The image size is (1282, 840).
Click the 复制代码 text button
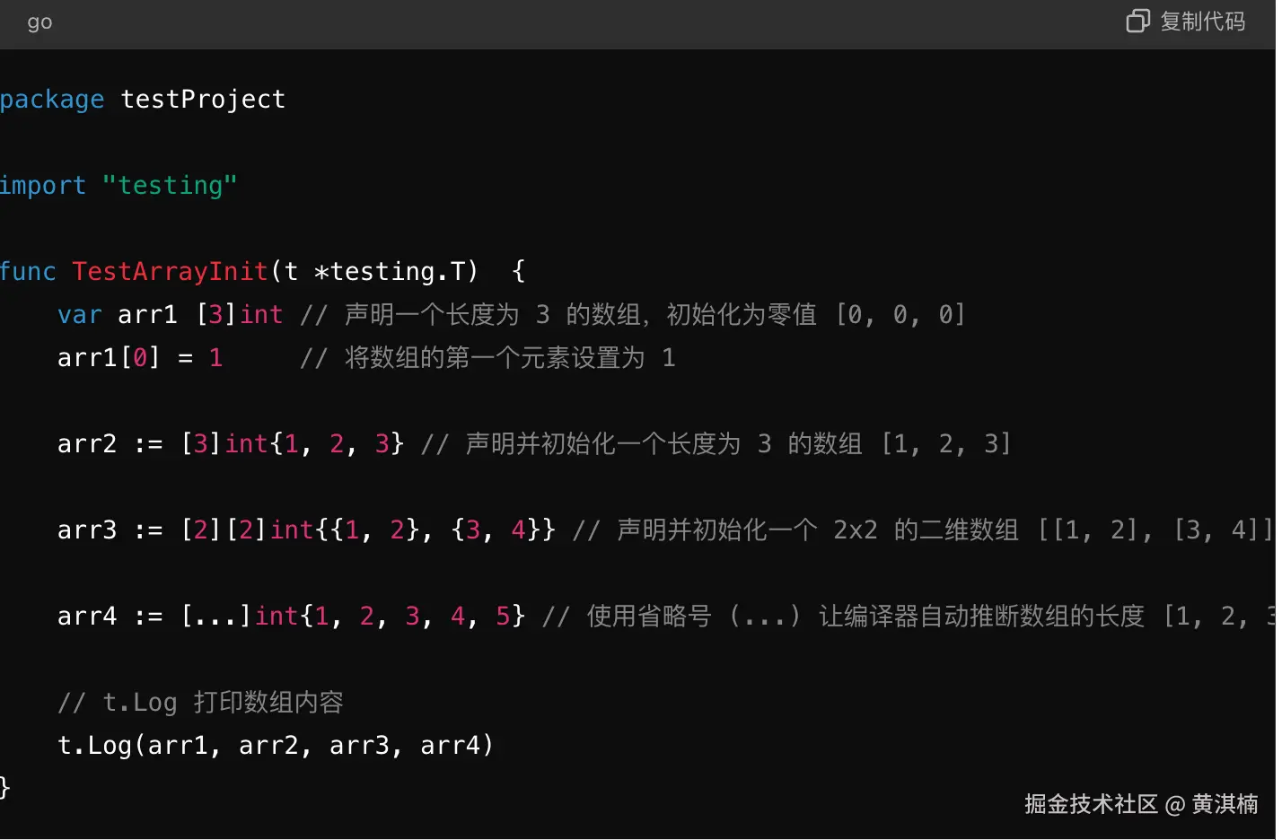(1202, 21)
